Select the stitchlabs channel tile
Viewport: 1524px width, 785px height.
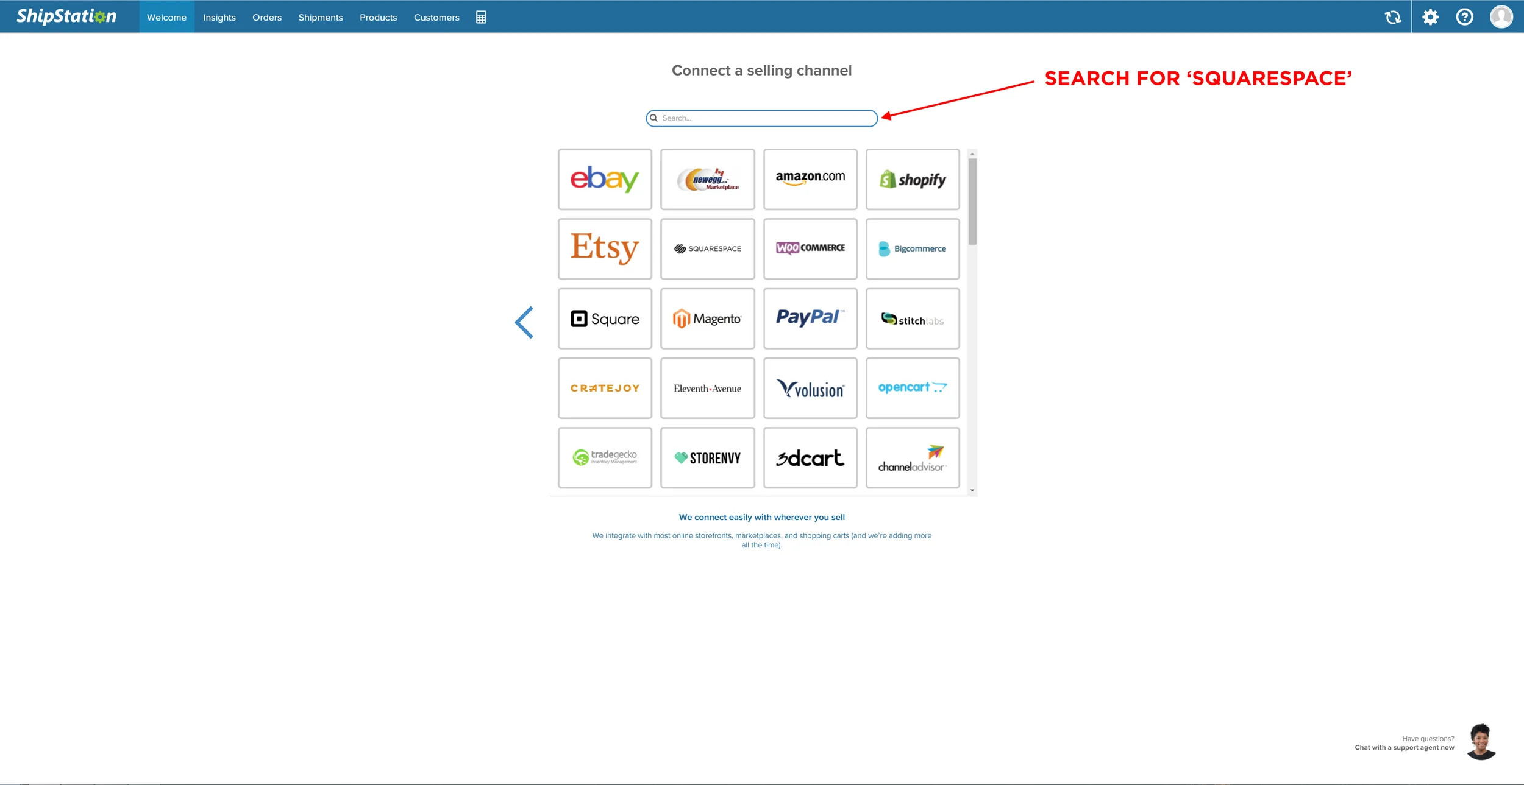tap(913, 319)
